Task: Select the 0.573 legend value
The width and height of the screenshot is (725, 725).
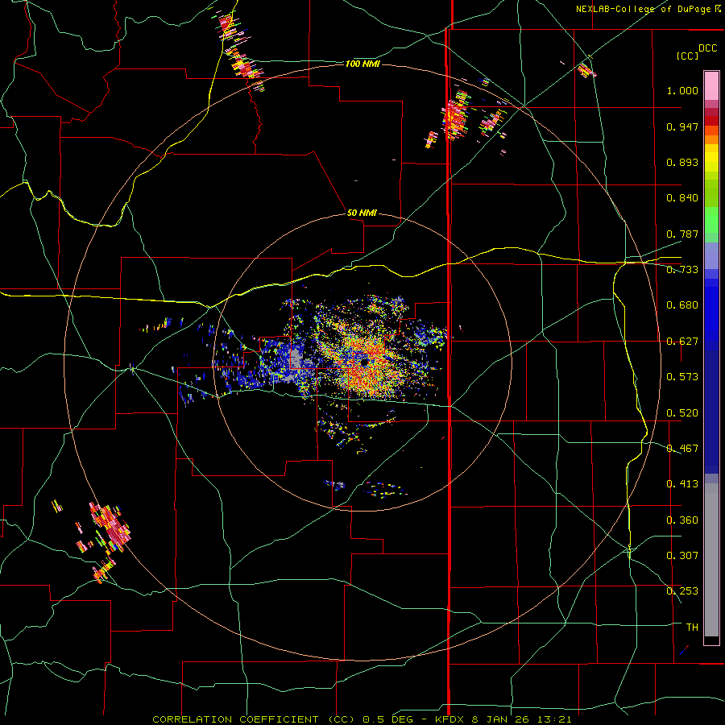Action: tap(682, 377)
